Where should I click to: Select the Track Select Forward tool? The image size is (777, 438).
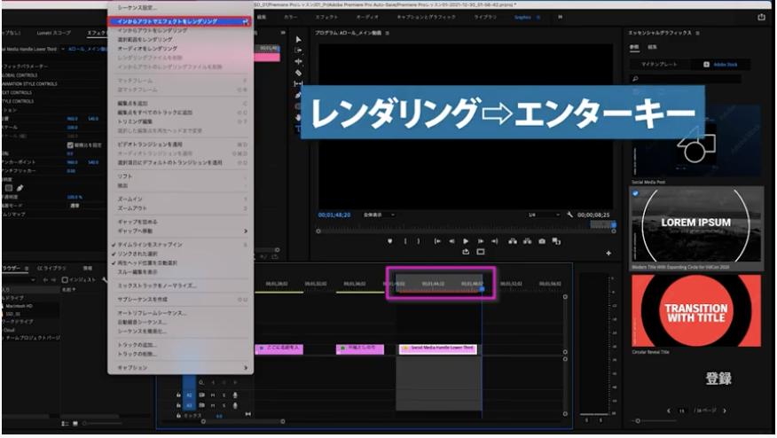[298, 51]
